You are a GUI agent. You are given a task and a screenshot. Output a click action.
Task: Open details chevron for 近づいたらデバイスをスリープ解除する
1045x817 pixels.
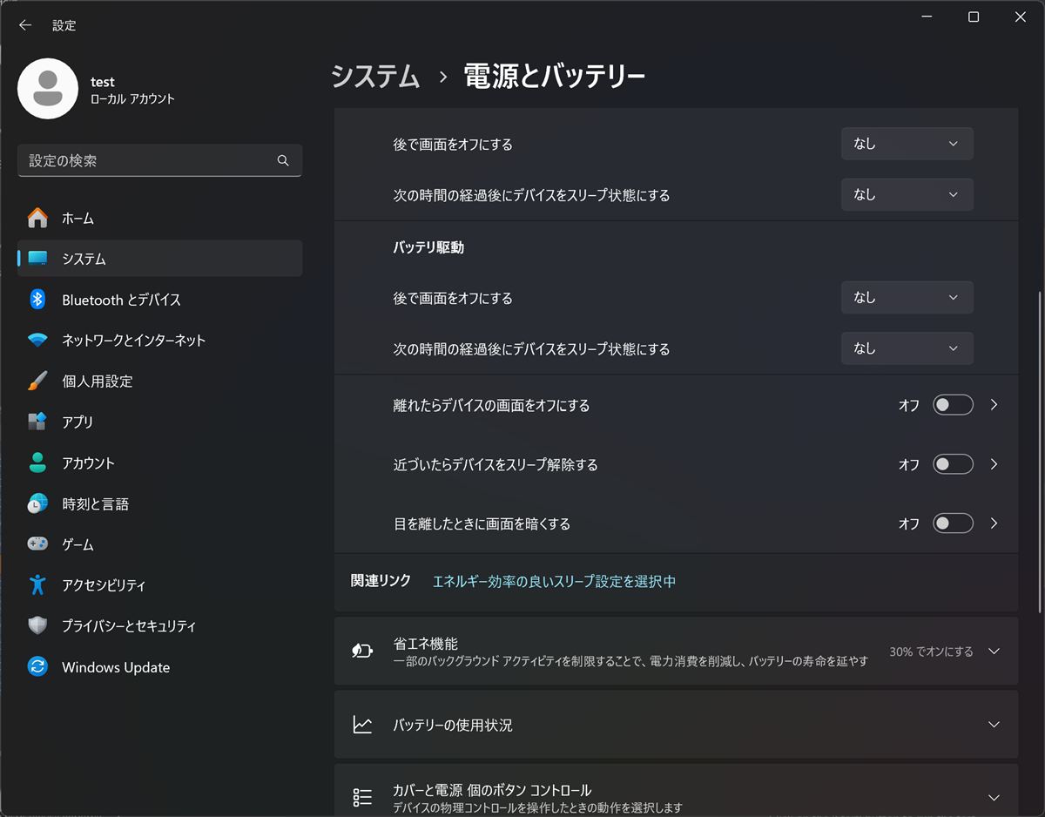tap(994, 464)
